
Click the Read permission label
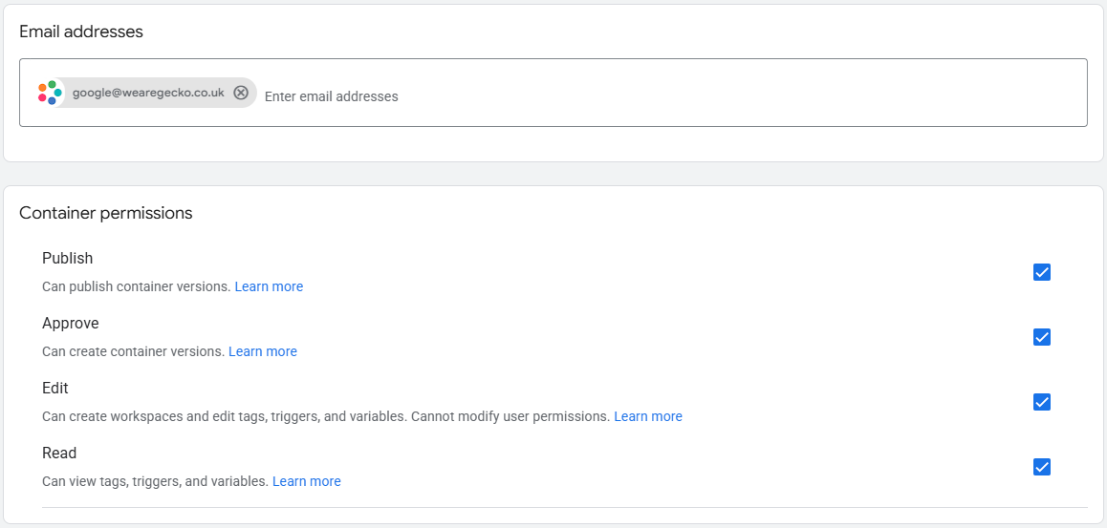(x=59, y=453)
